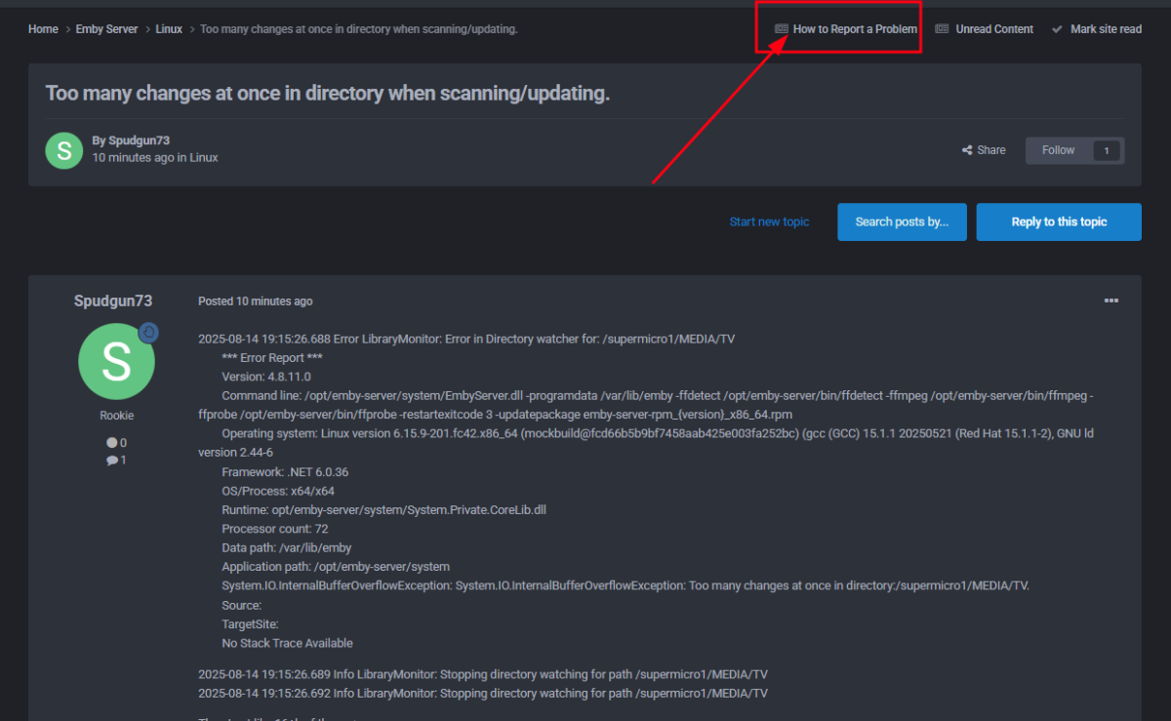Click the reputation circle icon showing 0

point(111,442)
